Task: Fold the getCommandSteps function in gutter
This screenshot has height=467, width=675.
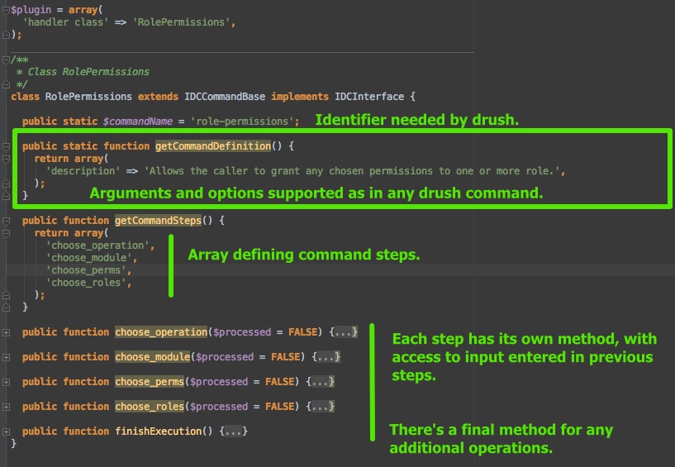Action: tap(6, 222)
